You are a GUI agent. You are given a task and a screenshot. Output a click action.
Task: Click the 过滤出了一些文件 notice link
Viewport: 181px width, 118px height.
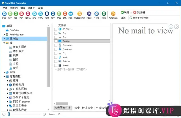71,69
